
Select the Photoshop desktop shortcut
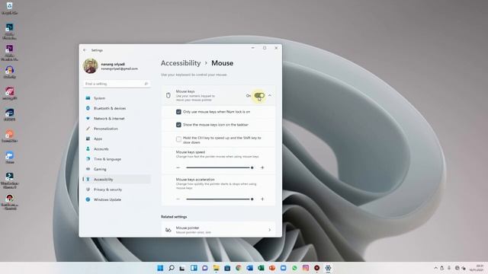[9, 31]
